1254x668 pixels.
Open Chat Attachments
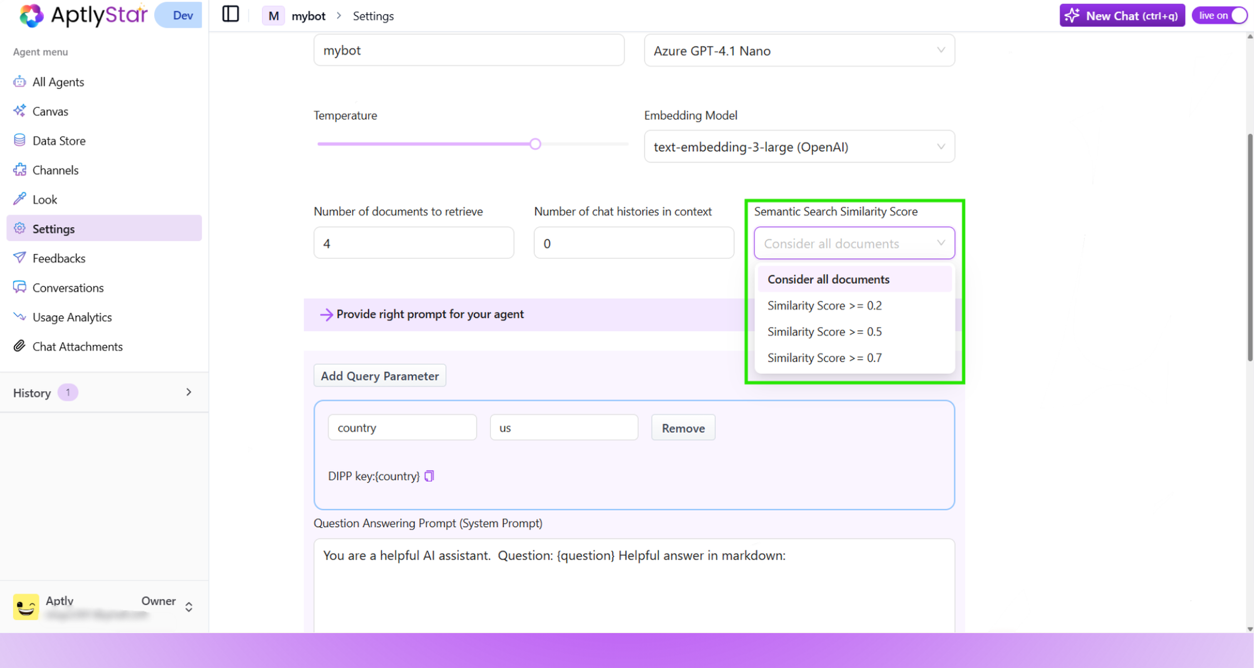tap(77, 346)
